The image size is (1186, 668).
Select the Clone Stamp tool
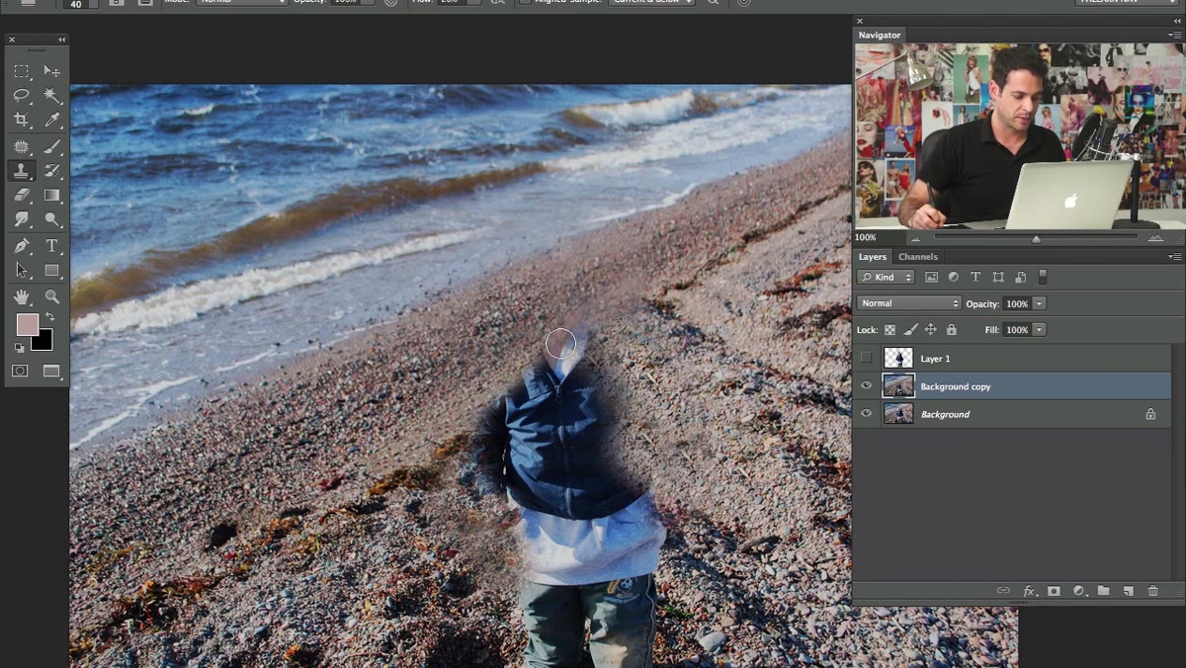pyautogui.click(x=22, y=171)
